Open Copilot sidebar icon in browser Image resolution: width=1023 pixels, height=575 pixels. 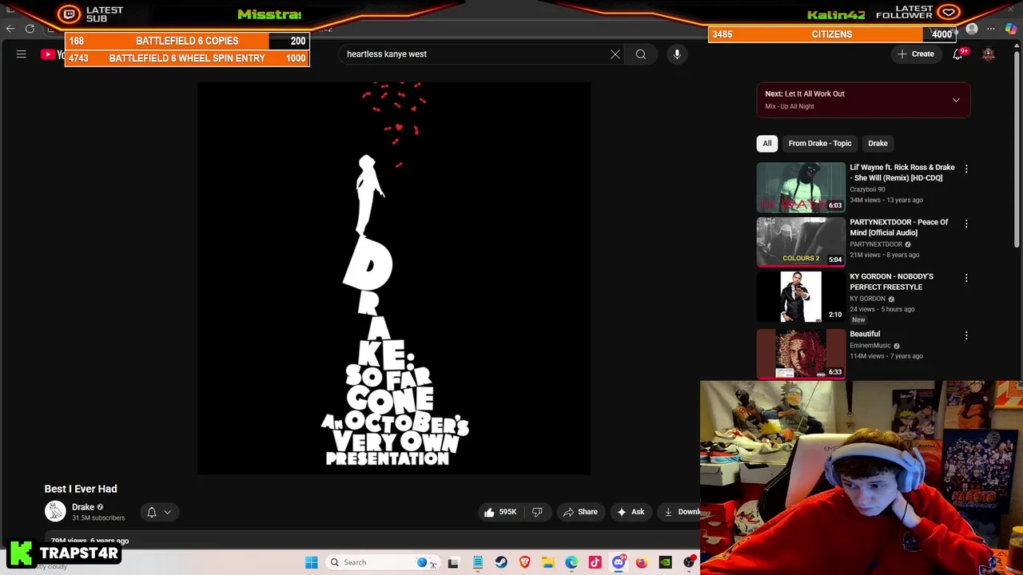click(x=1011, y=29)
